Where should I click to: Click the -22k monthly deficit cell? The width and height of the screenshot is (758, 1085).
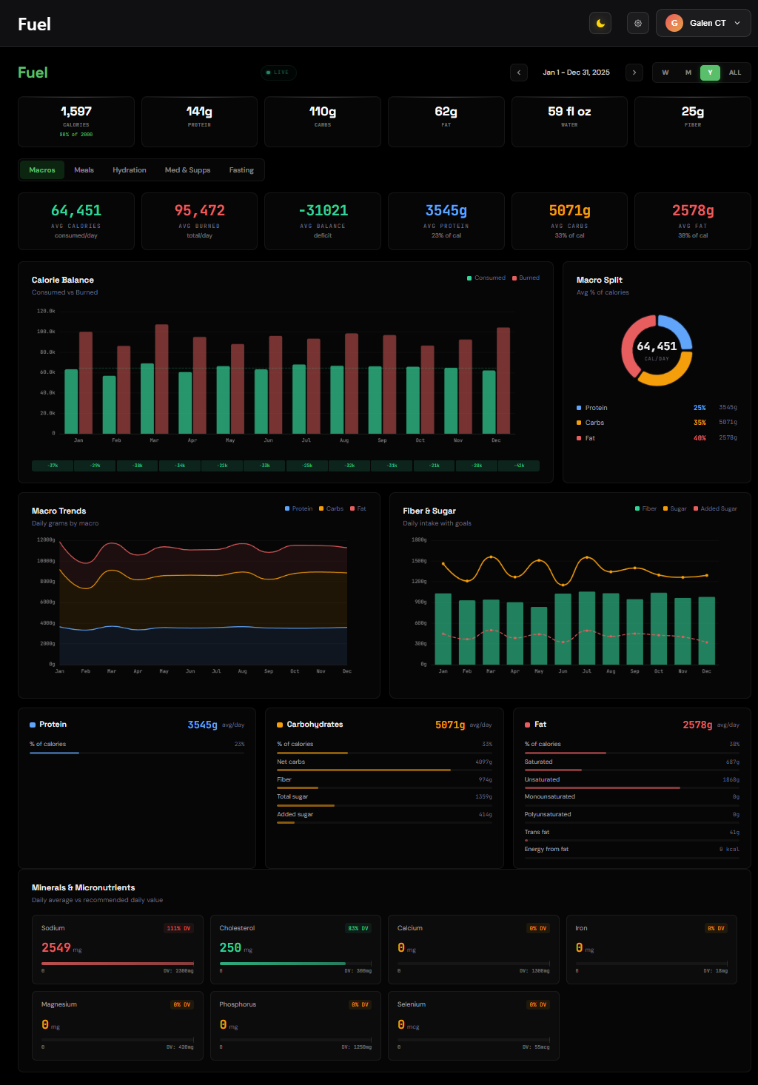coord(223,466)
